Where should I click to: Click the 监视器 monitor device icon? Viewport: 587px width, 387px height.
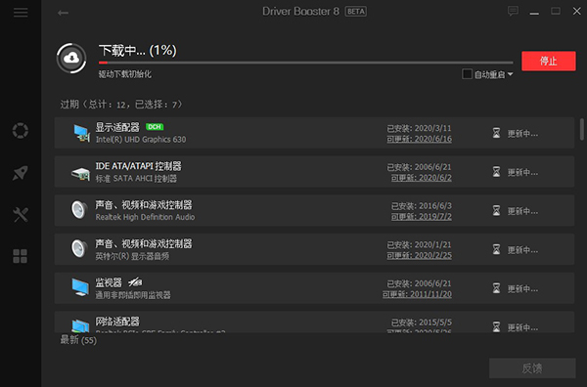80,287
